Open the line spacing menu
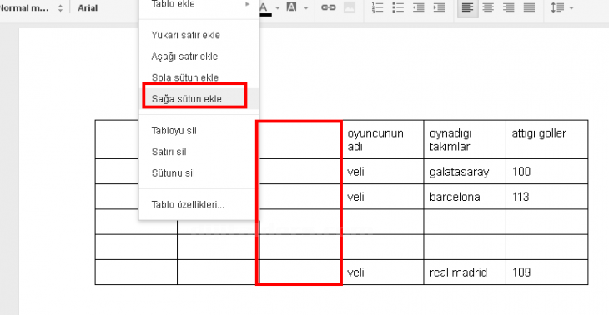This screenshot has width=609, height=315. [x=561, y=7]
